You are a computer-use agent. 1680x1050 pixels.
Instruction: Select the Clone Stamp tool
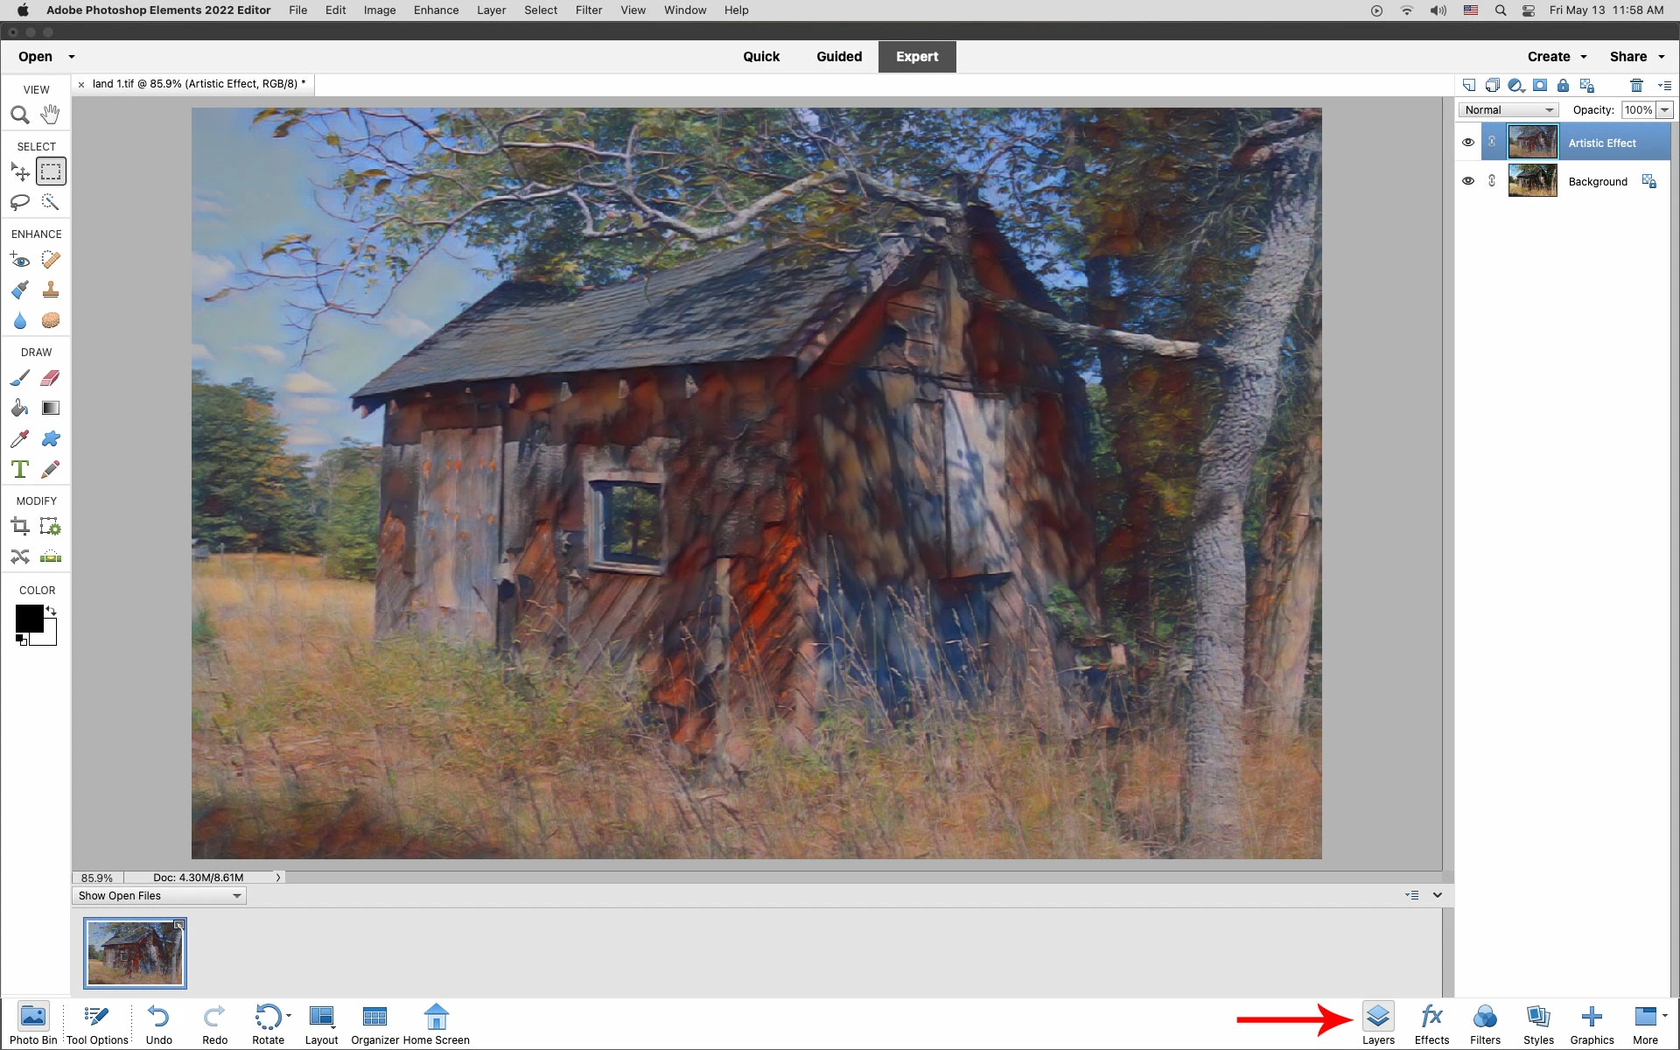coord(51,290)
